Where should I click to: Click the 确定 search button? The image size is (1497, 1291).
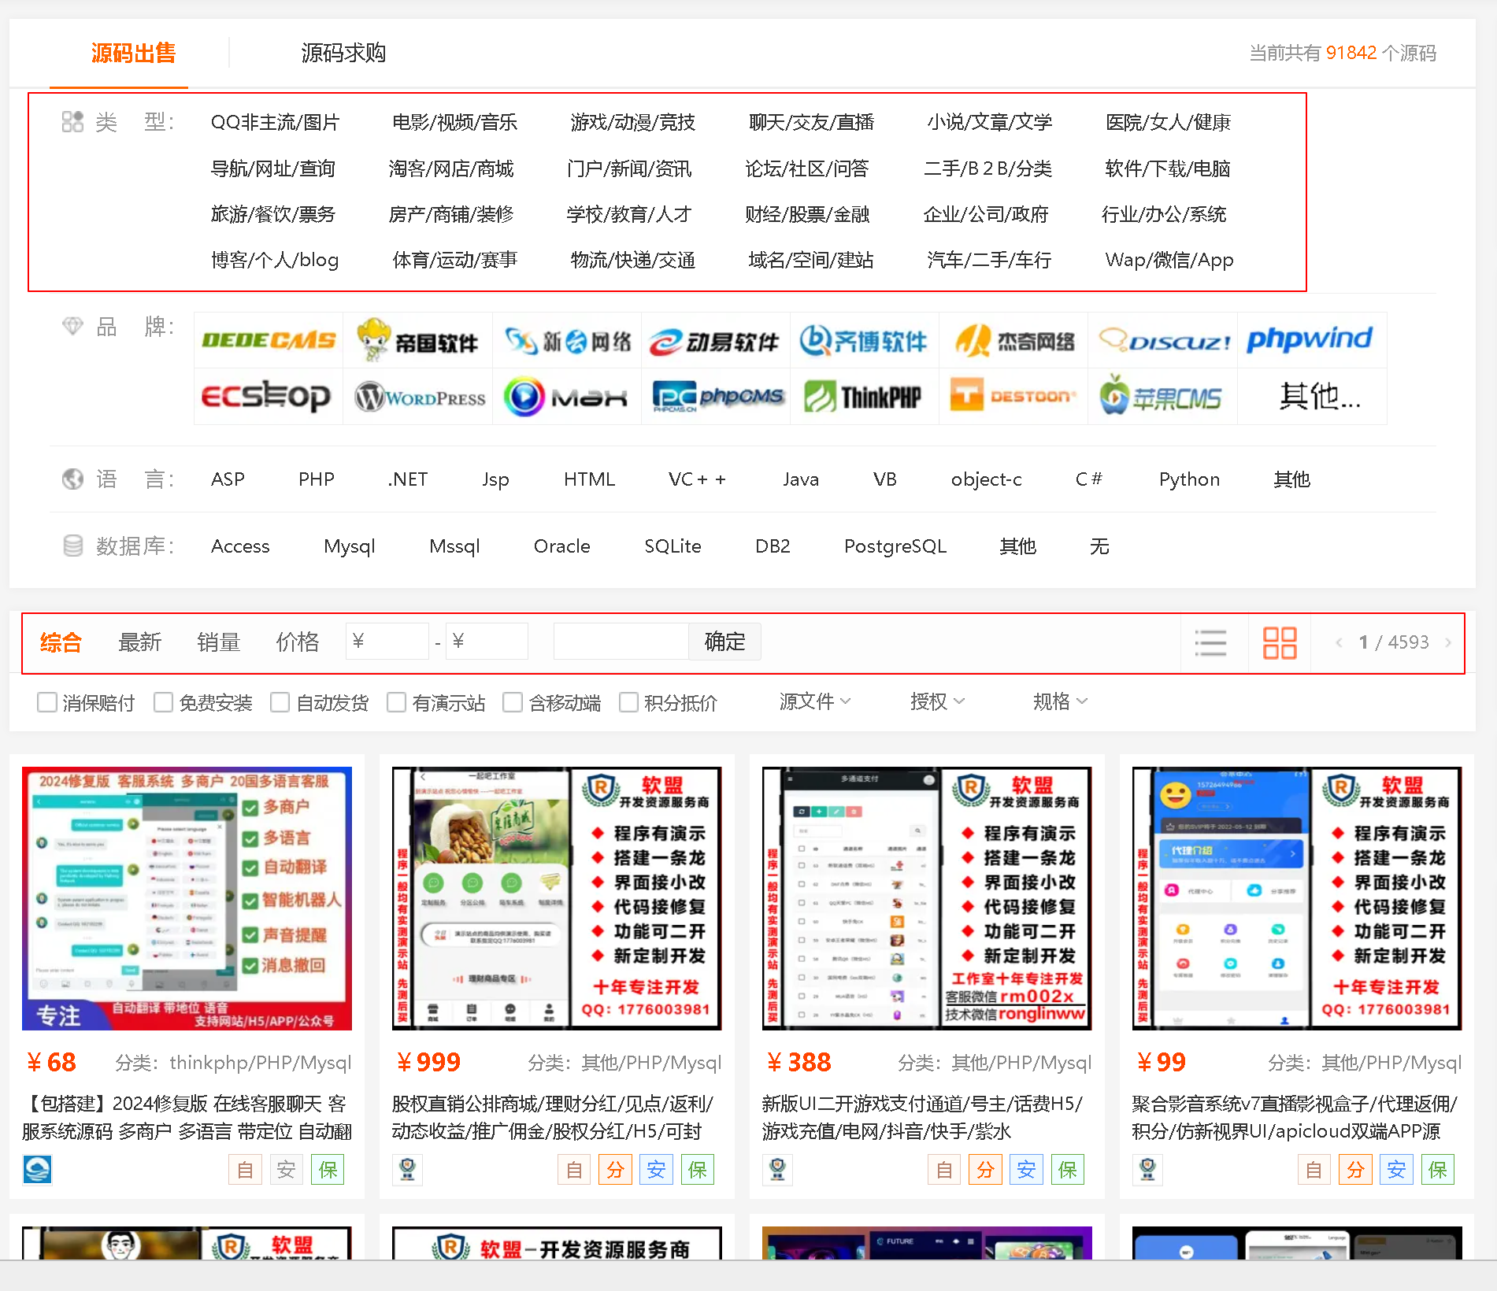724,642
